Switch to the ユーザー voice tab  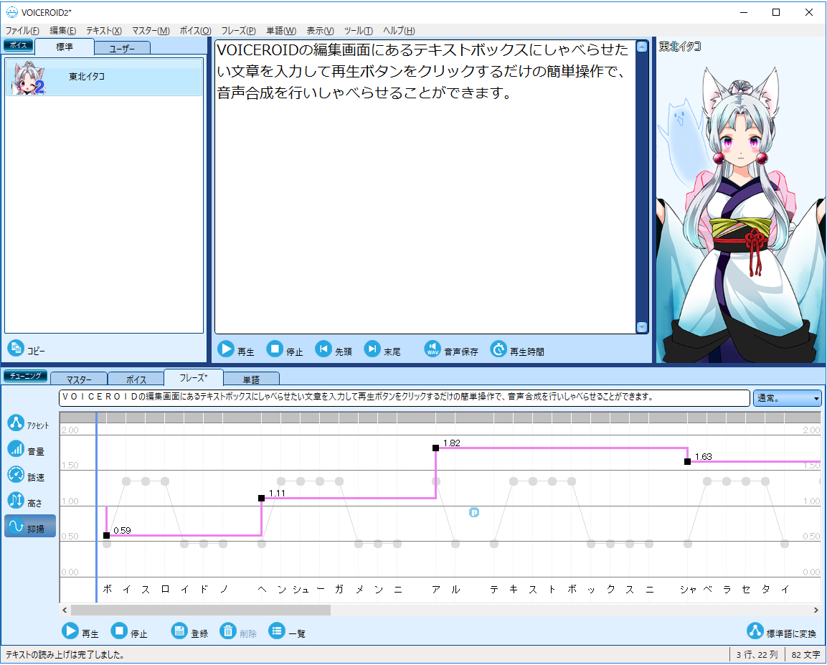pyautogui.click(x=123, y=49)
